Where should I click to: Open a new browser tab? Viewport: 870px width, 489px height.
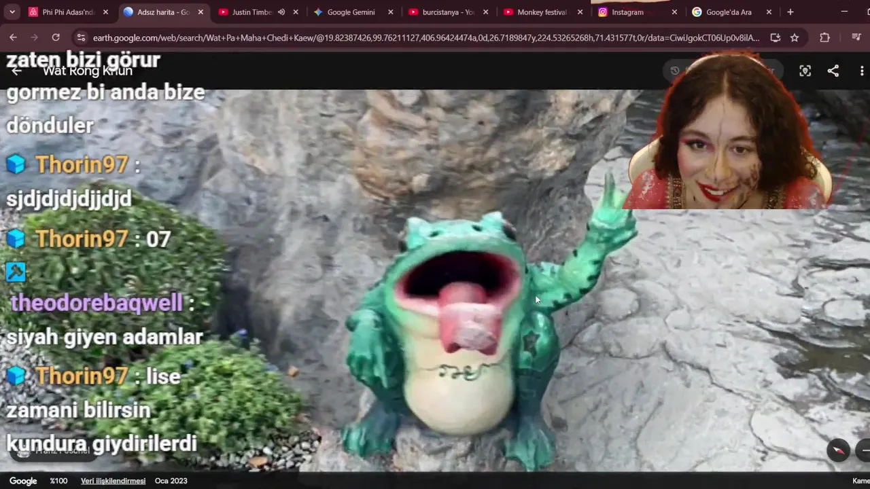790,12
